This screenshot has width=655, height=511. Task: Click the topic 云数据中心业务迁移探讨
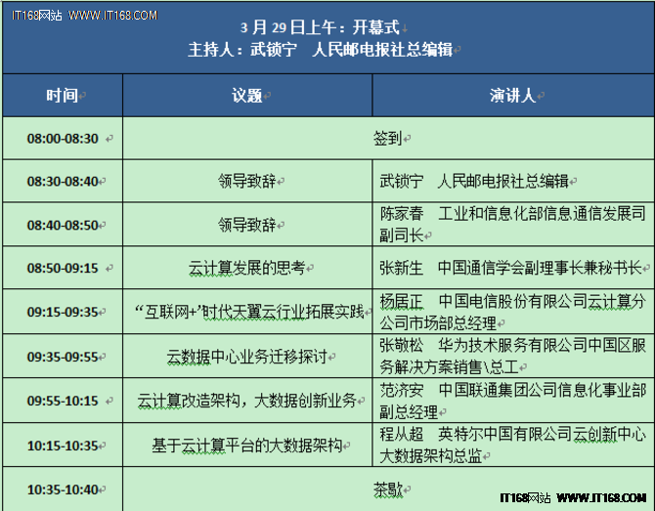[246, 357]
